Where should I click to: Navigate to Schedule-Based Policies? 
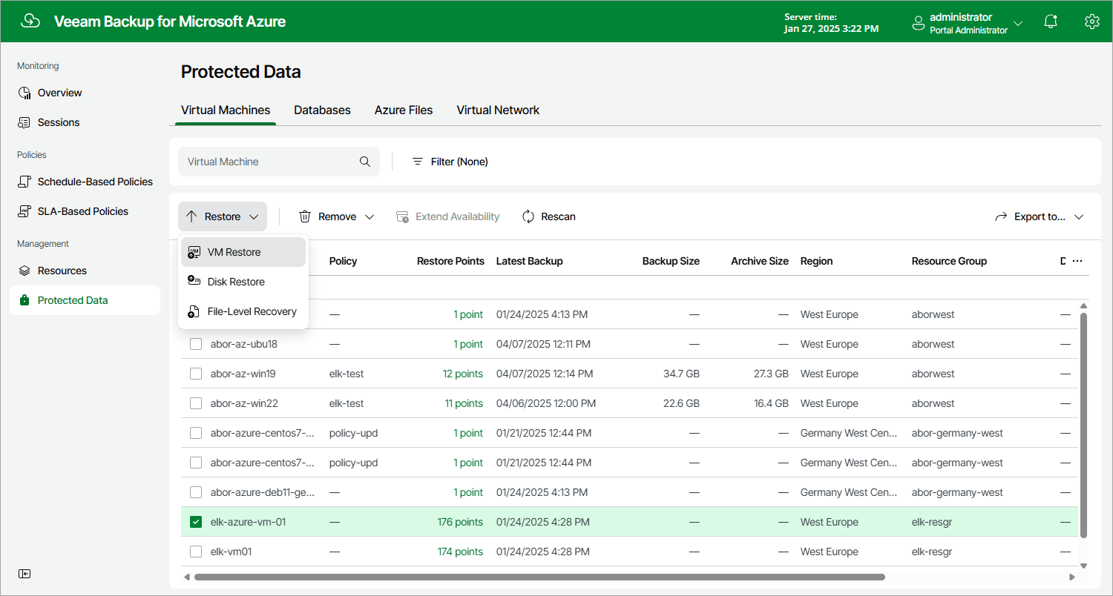pos(94,182)
